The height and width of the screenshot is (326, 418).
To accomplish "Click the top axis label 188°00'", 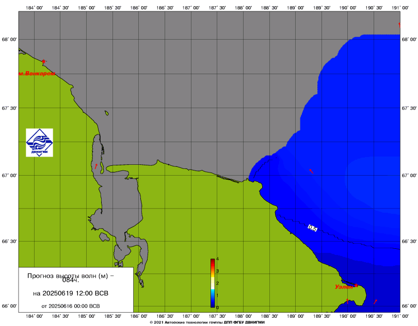I will (243, 8).
